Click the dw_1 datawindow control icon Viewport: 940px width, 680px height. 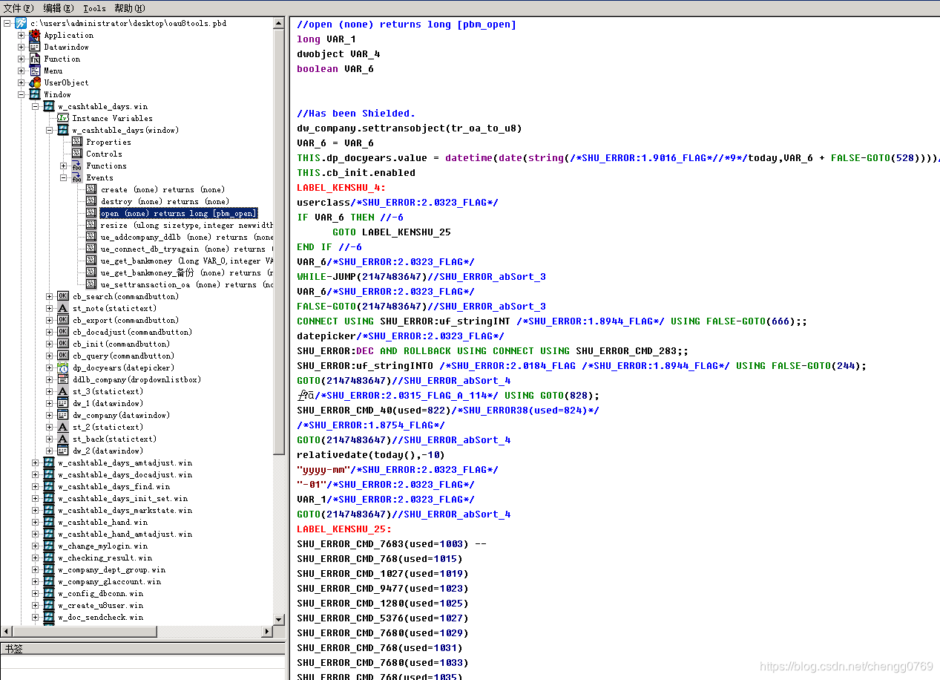click(63, 403)
